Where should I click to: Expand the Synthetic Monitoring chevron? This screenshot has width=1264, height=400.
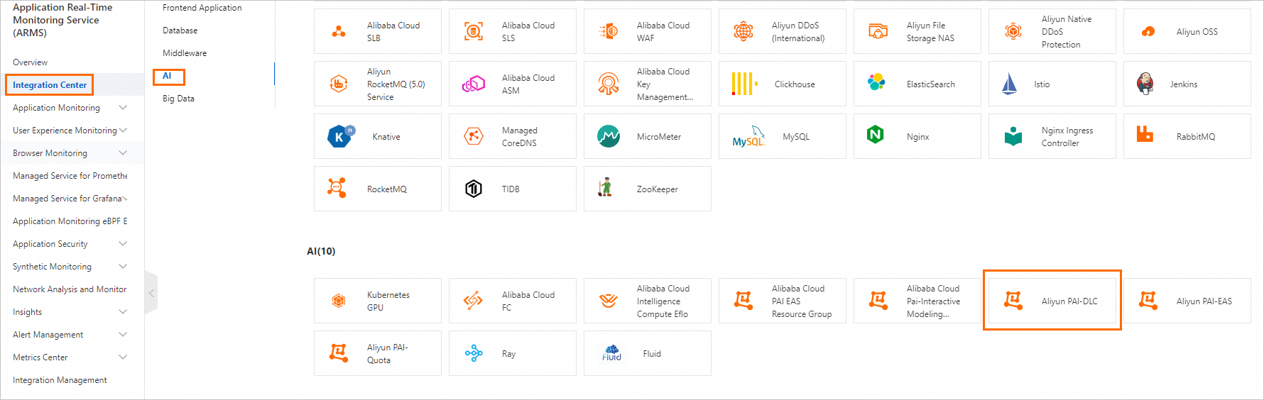tap(123, 267)
